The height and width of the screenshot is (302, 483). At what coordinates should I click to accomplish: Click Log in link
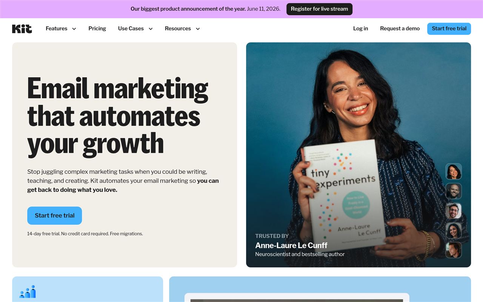point(360,28)
